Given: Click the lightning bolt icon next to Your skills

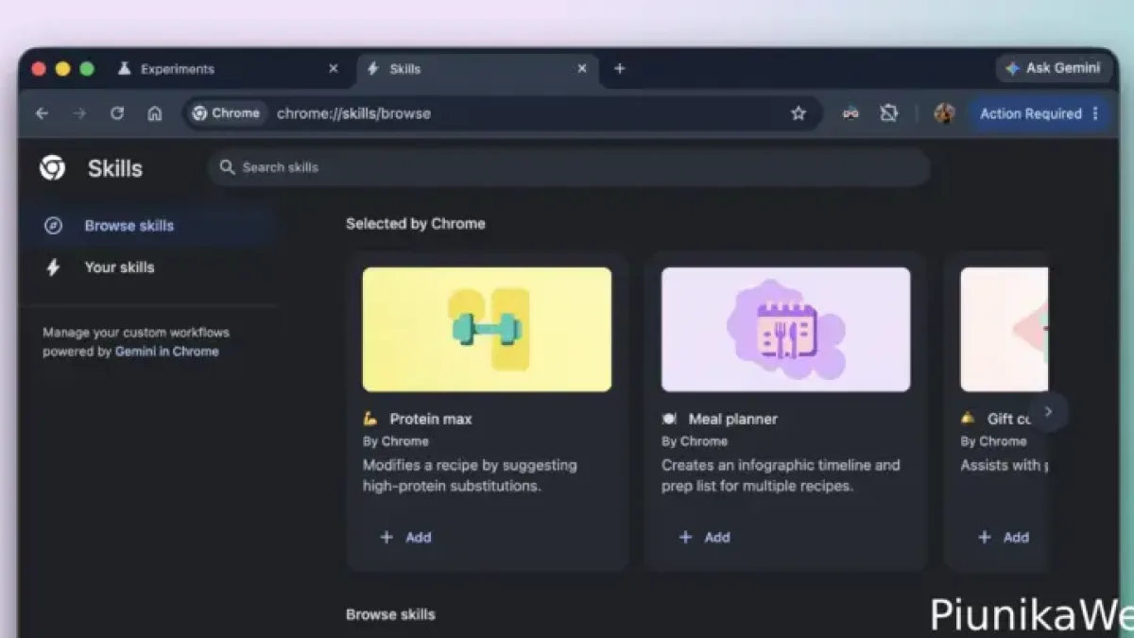Looking at the screenshot, I should pos(54,267).
